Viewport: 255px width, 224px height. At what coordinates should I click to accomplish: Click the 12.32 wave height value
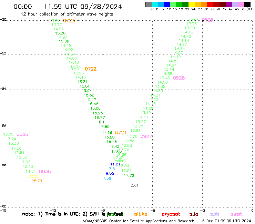tap(25, 162)
